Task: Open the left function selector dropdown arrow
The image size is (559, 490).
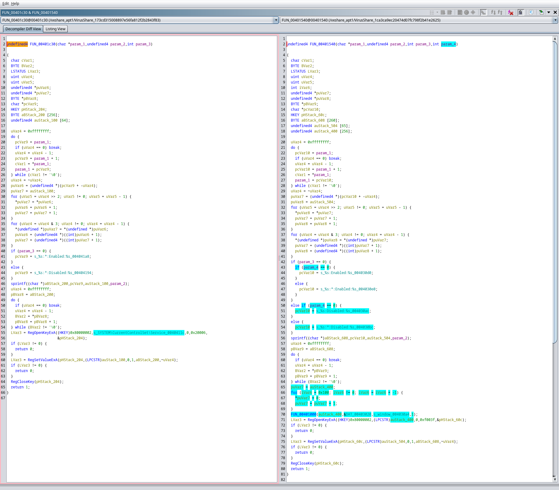Action: click(x=276, y=20)
